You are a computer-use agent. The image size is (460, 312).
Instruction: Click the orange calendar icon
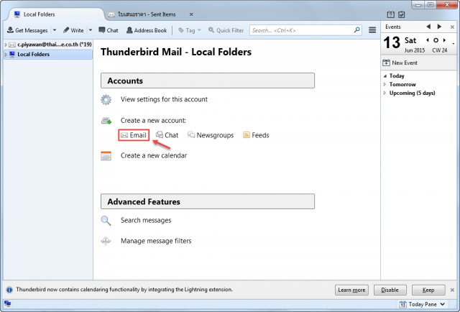[x=106, y=156]
